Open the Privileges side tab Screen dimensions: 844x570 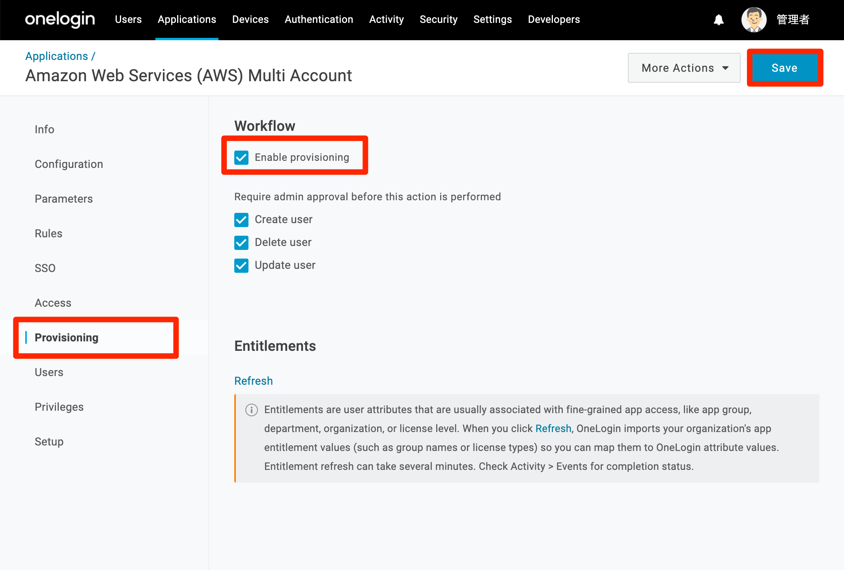[x=59, y=407]
